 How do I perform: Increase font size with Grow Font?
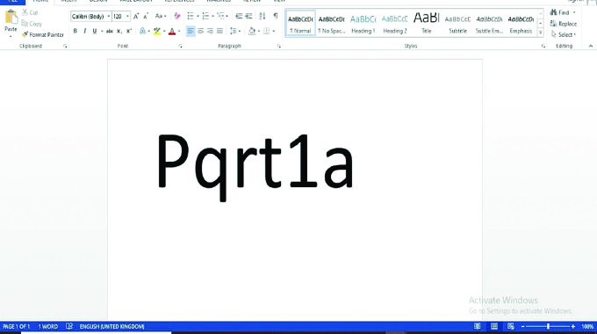pos(136,17)
